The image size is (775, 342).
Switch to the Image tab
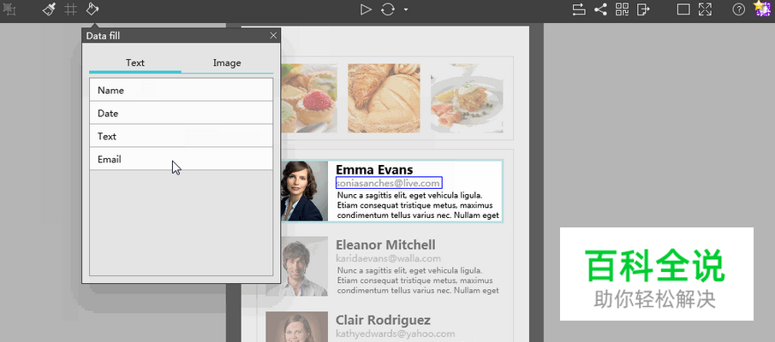(227, 62)
